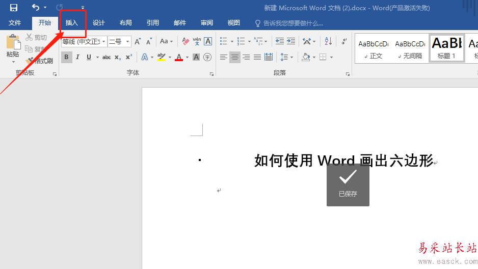Screen dimensions: 478x269
Task: Switch to the 布局 tab
Action: click(x=125, y=23)
